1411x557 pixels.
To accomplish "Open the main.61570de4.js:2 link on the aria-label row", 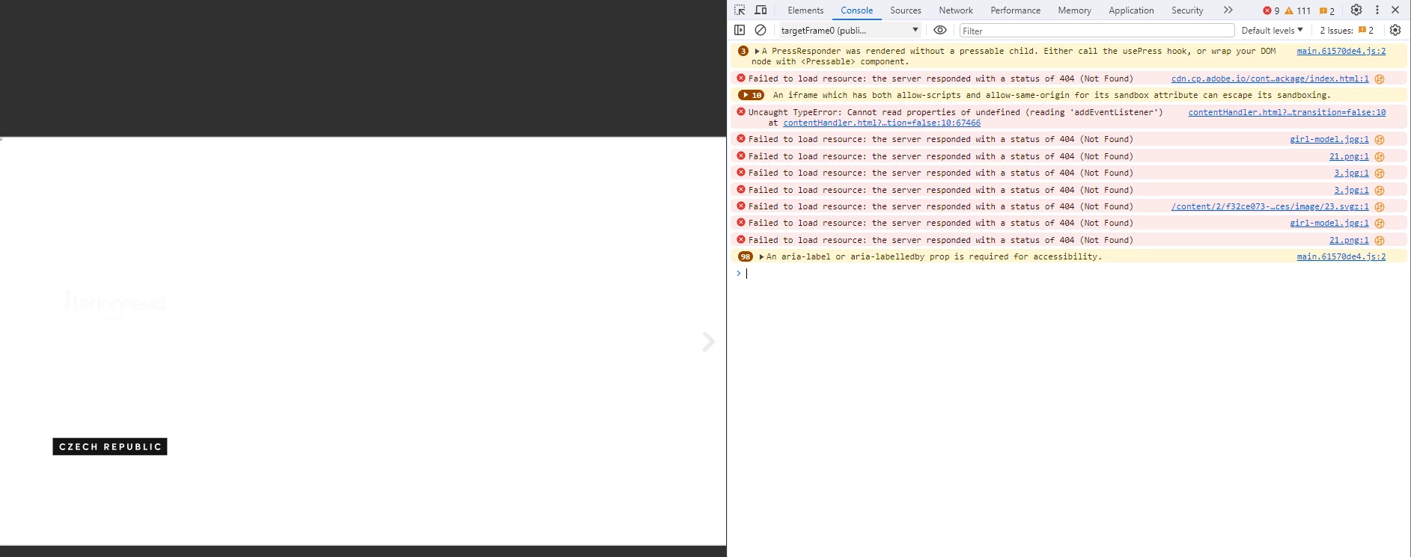I will click(1341, 257).
